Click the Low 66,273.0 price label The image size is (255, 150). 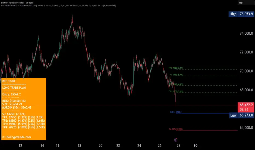[242, 115]
